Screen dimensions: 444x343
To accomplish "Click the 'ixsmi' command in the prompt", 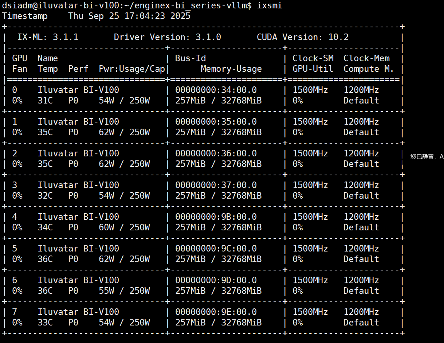I will pos(269,5).
